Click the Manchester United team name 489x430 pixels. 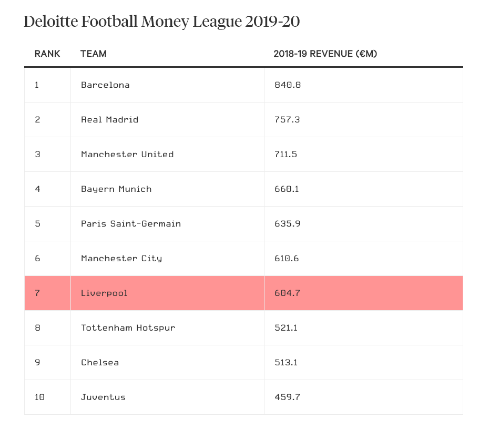tap(127, 155)
